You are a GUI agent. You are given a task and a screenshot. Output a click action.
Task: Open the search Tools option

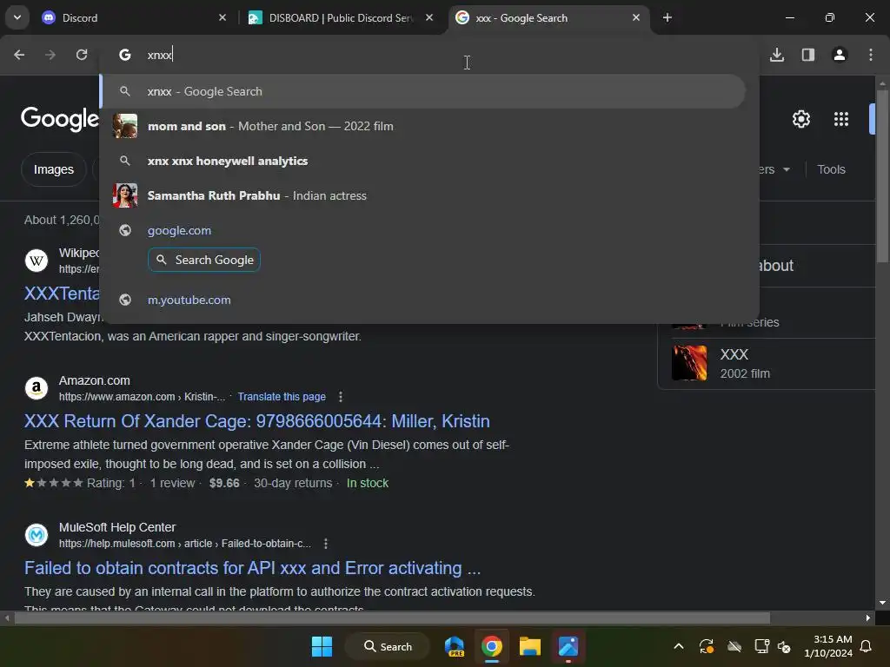pos(831,169)
